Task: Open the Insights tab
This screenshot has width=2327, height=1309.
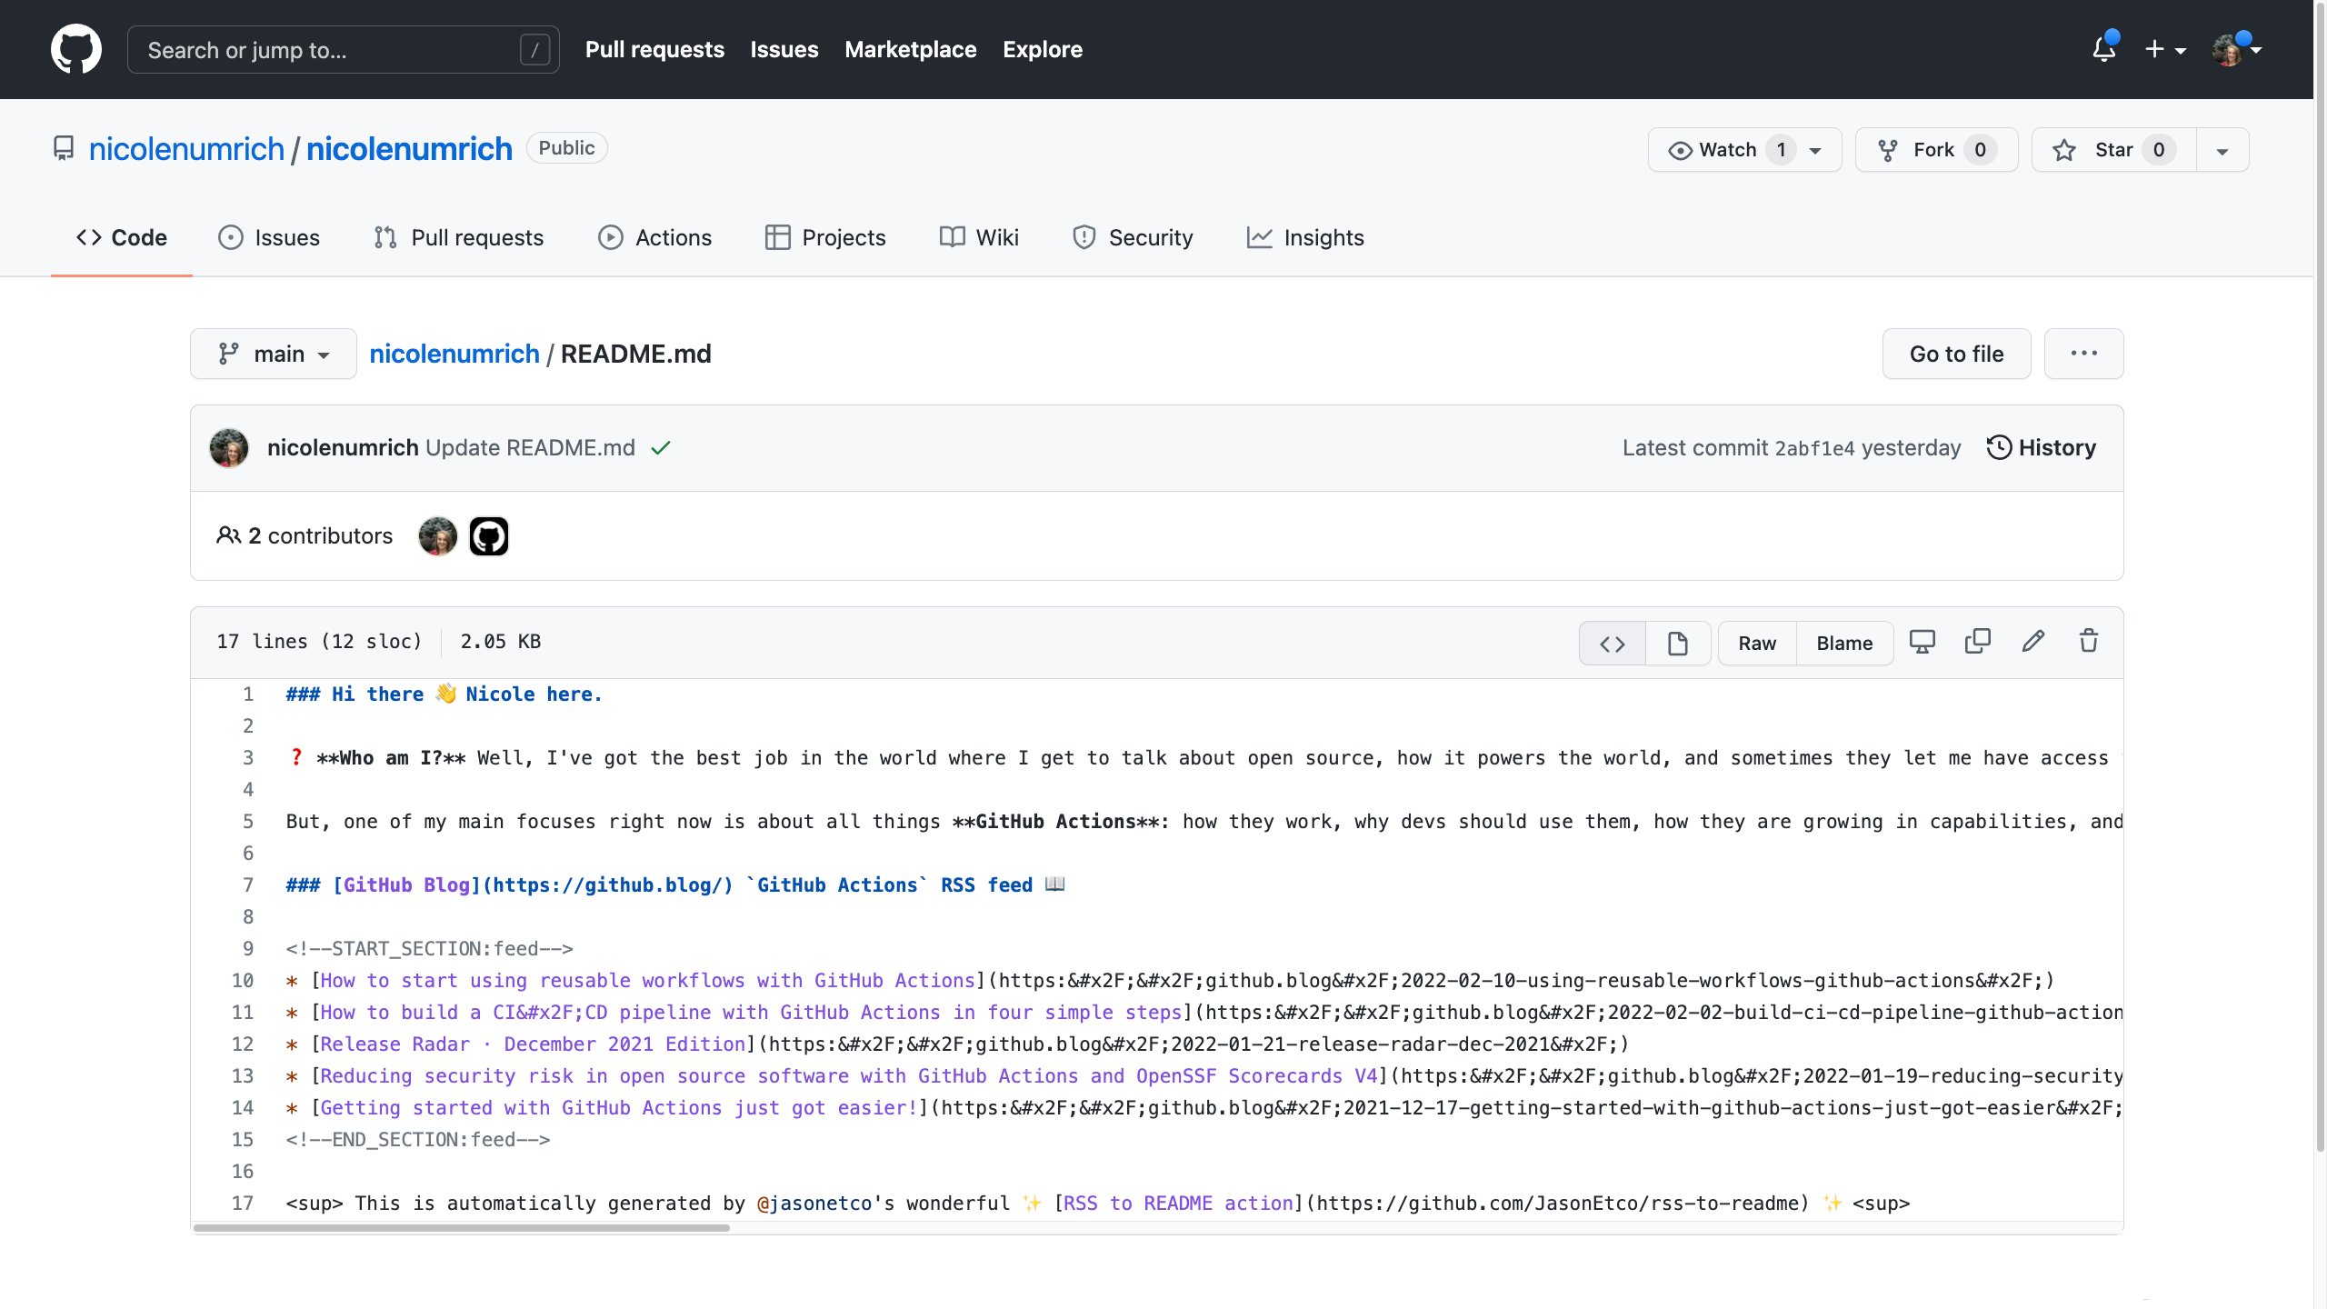Action: pyautogui.click(x=1305, y=237)
